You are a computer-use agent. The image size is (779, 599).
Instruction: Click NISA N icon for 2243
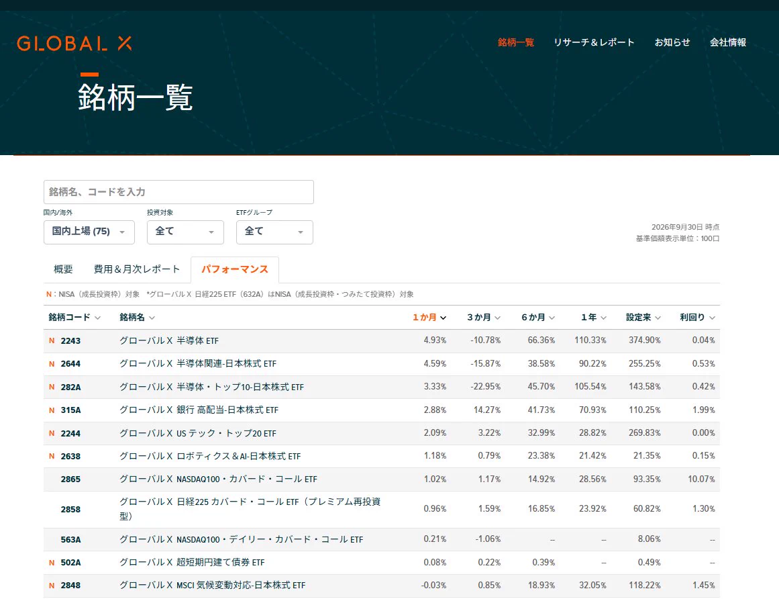pos(52,341)
